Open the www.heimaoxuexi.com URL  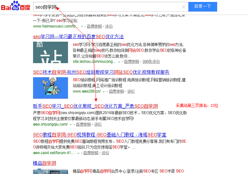click(x=56, y=26)
